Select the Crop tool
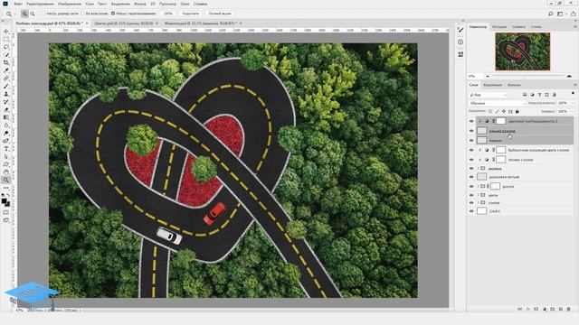The height and width of the screenshot is (325, 579). (x=6, y=62)
